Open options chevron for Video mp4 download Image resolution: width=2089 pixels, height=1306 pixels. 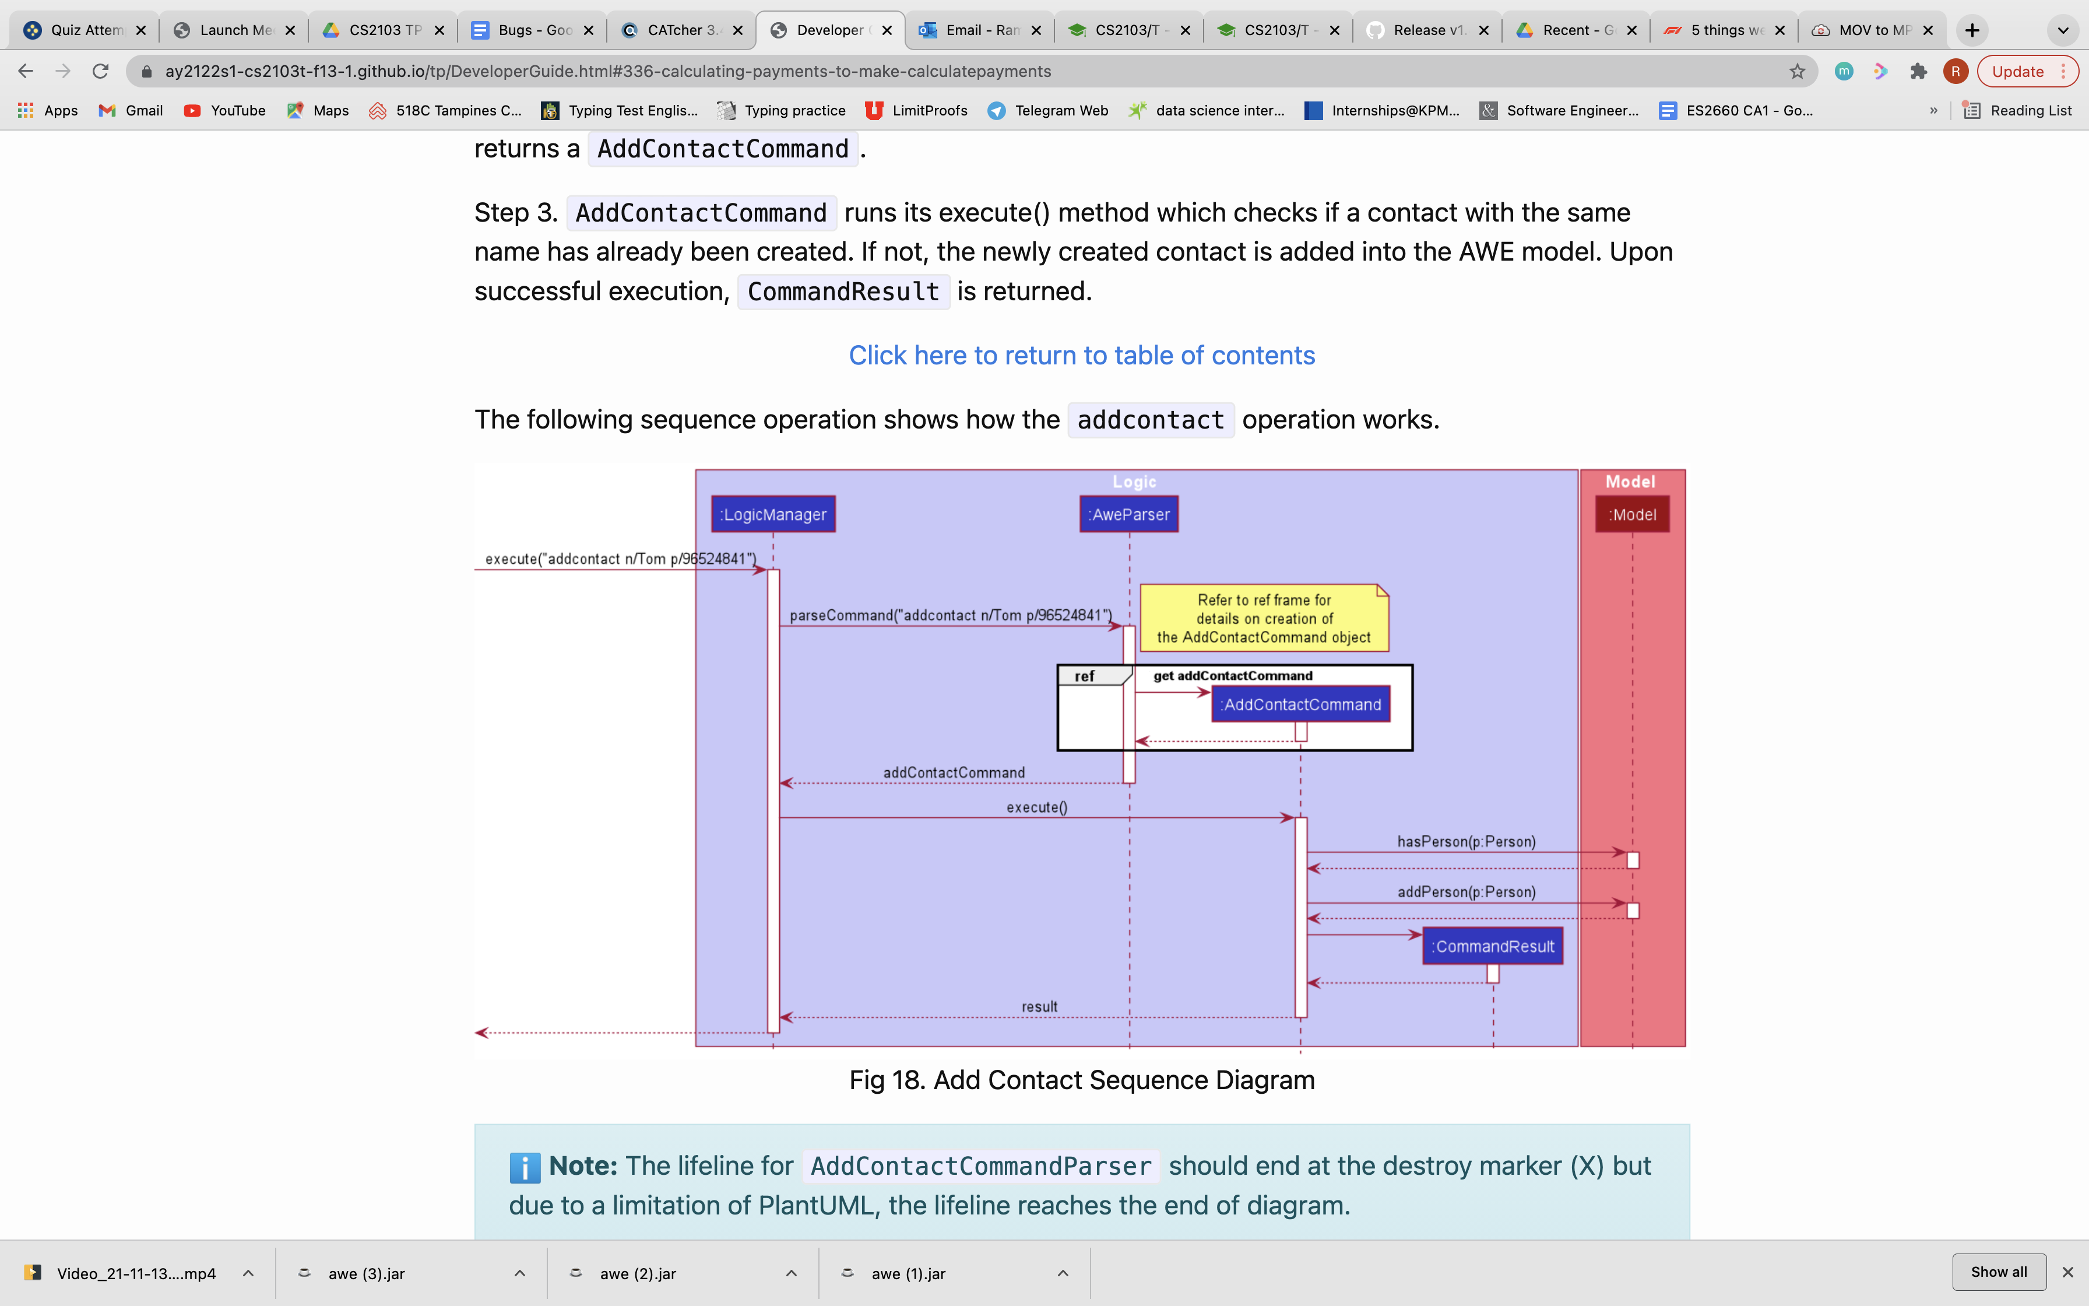click(248, 1273)
